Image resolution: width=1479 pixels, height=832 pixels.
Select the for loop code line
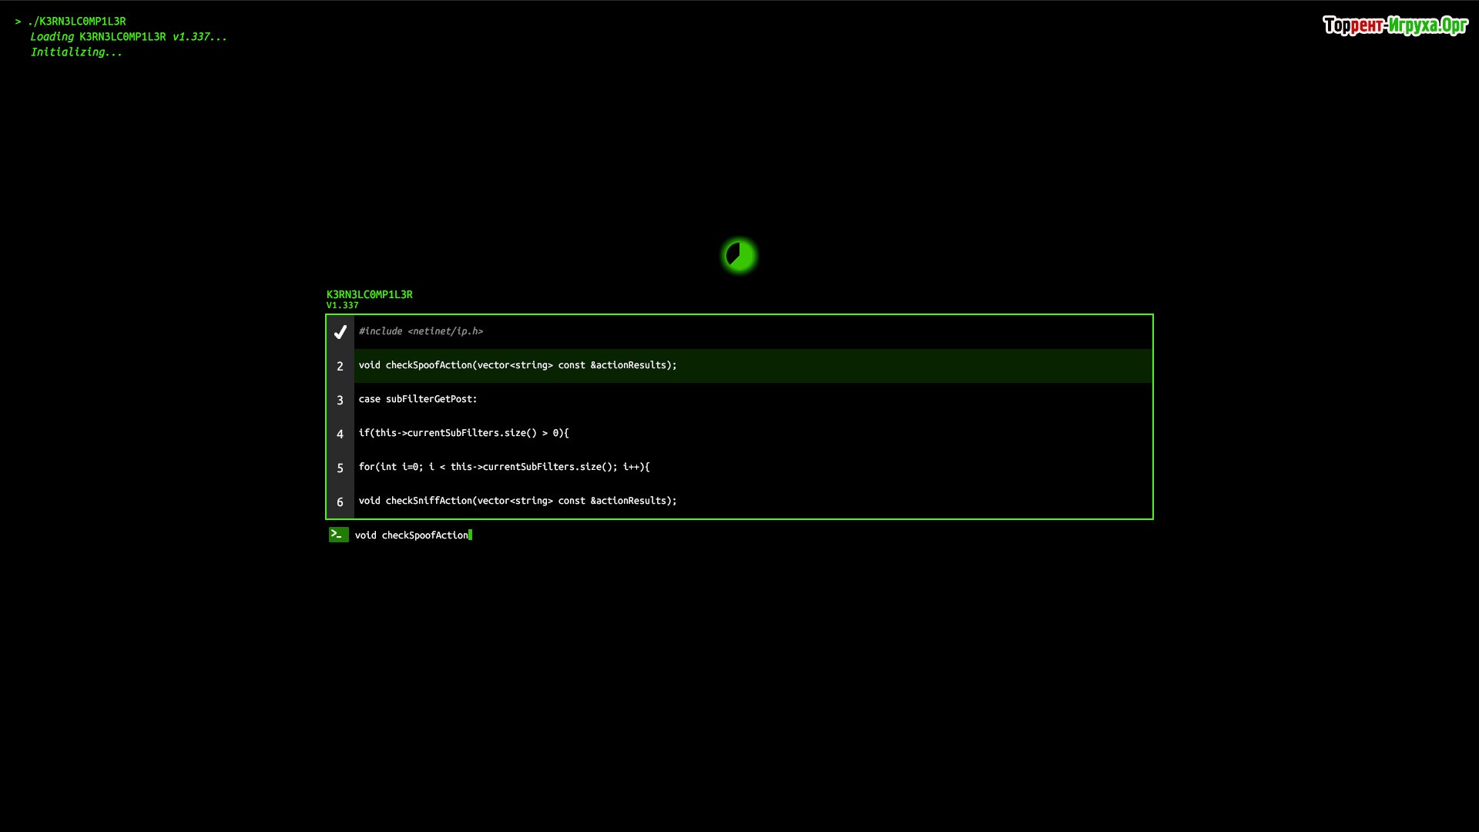504,467
